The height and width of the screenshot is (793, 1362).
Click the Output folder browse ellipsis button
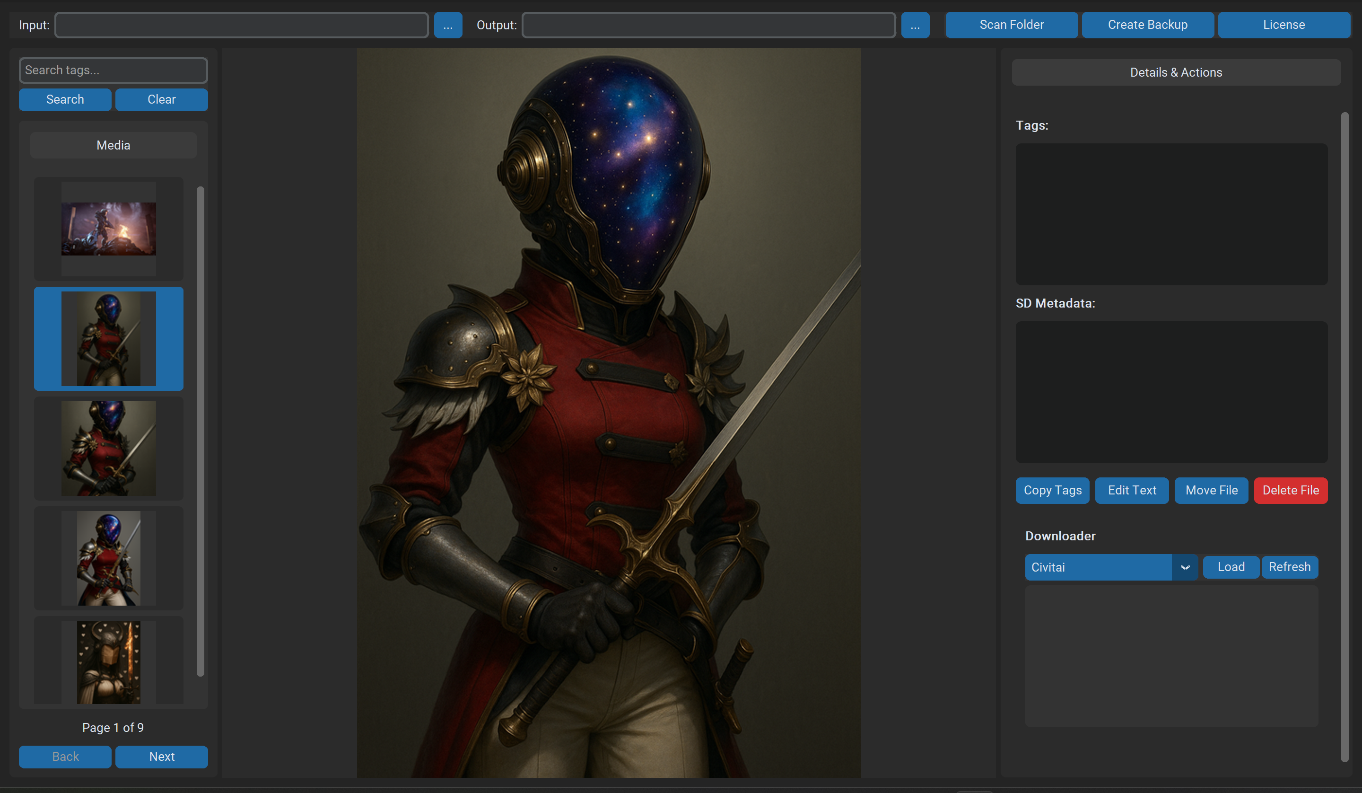tap(915, 25)
